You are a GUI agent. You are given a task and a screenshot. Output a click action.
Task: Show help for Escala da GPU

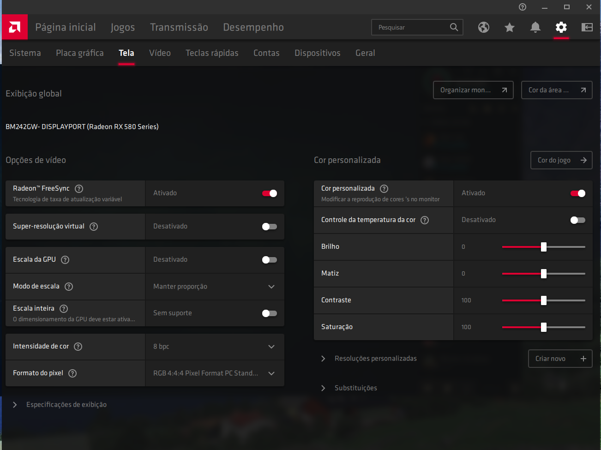tap(65, 259)
